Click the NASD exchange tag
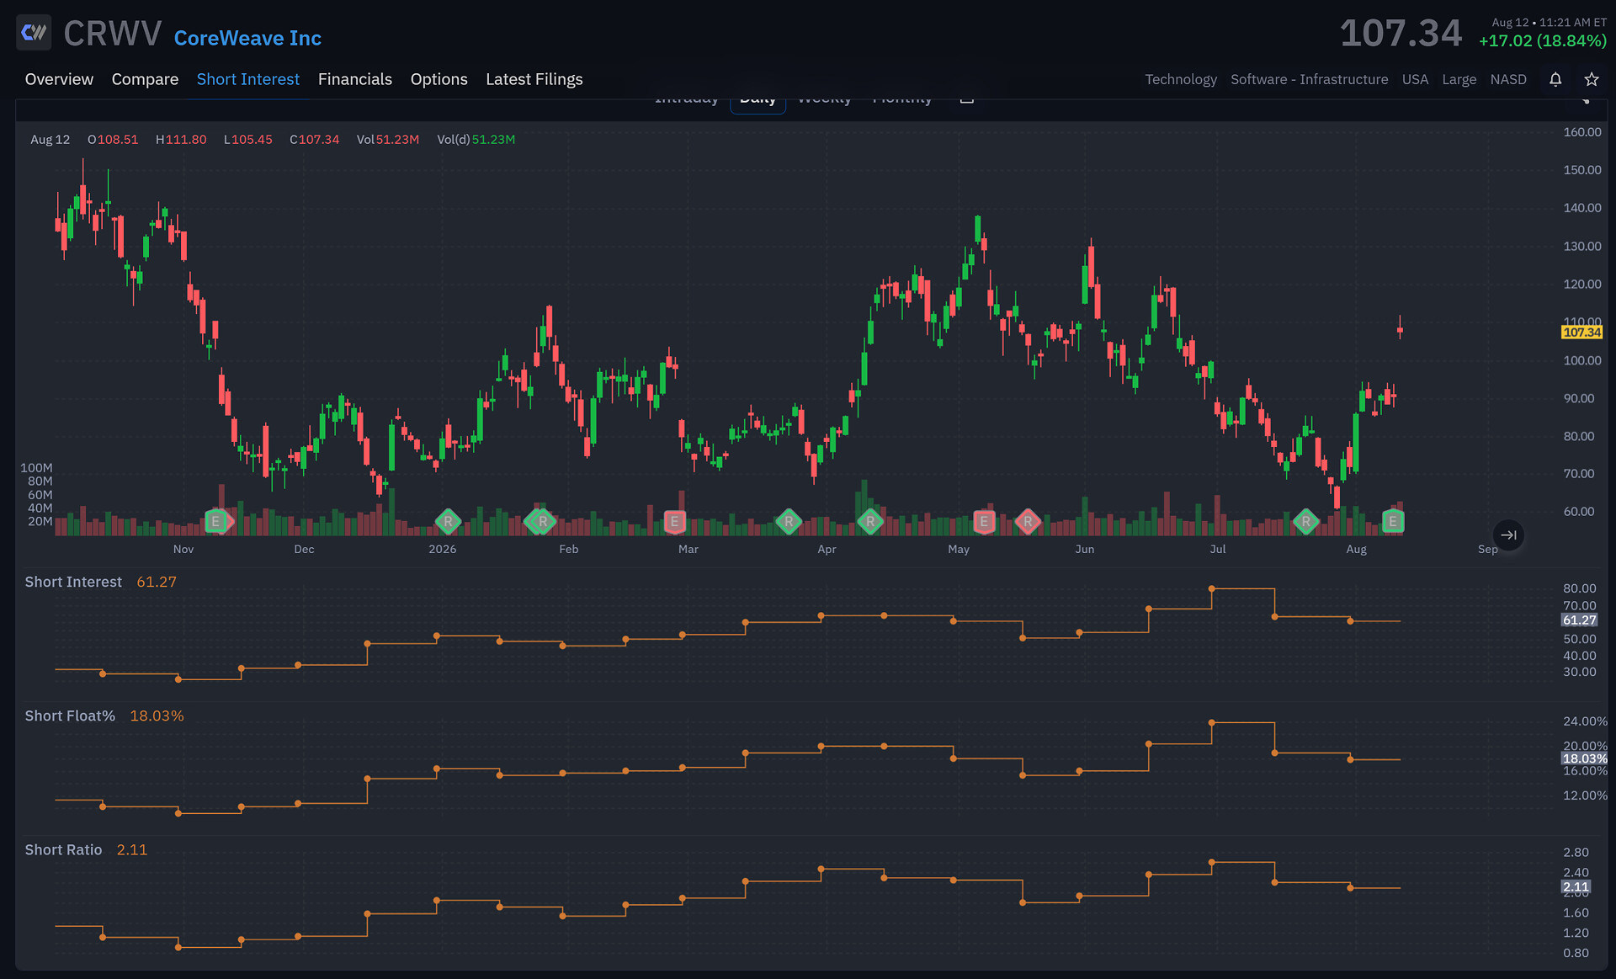This screenshot has width=1616, height=979. pos(1508,79)
